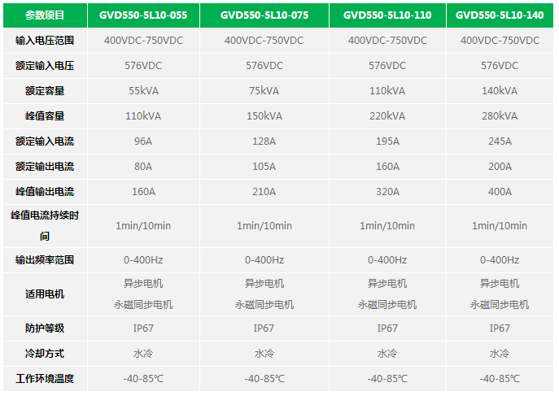The width and height of the screenshot is (559, 409).
Task: Select 576VDC in the GVD550-5L10-055 column
Action: 143,66
